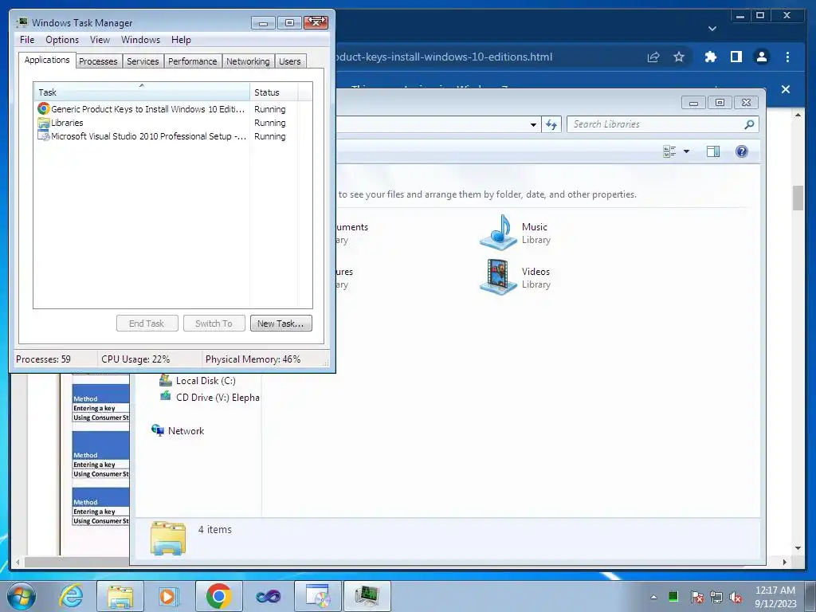Open Internet Explorer from the taskbar
Viewport: 816px width, 612px height.
pos(71,596)
